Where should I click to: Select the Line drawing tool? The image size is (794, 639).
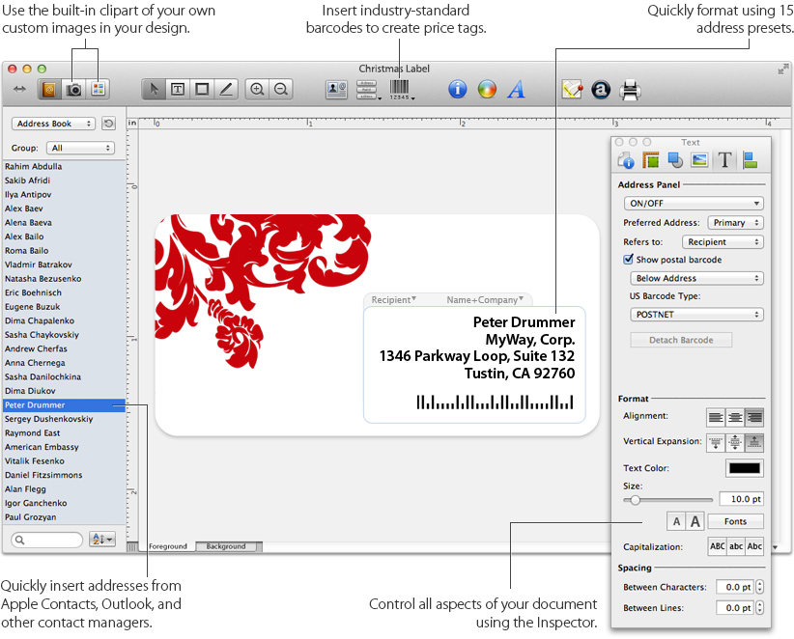[x=226, y=89]
